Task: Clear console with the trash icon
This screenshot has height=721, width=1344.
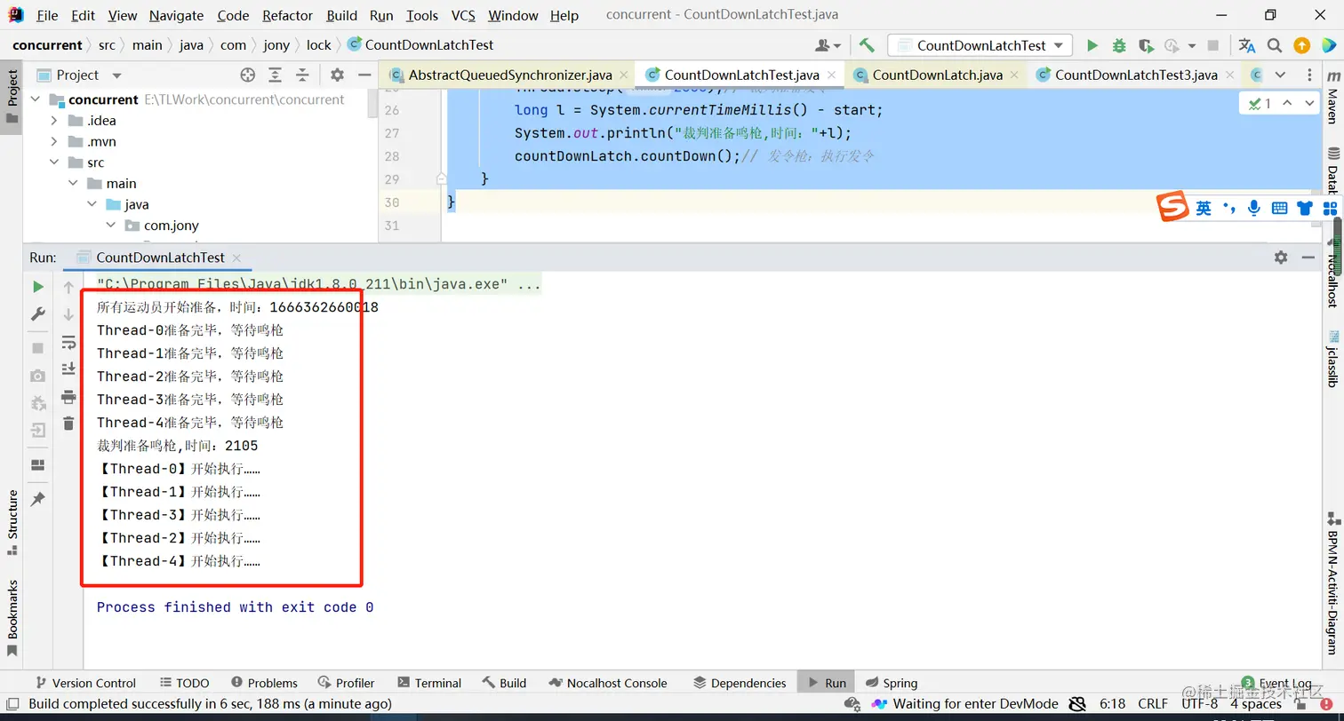Action: 68,424
